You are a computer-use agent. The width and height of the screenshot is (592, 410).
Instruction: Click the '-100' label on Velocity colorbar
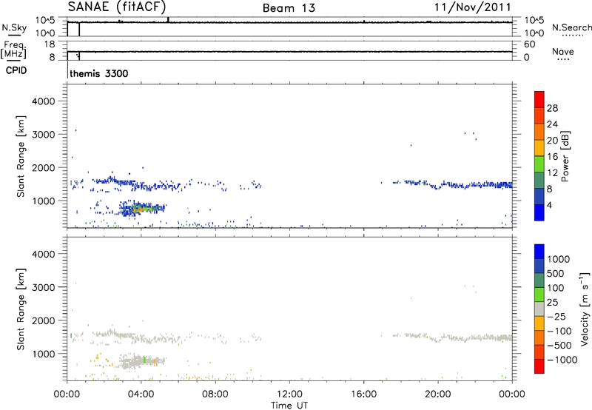pyautogui.click(x=559, y=331)
